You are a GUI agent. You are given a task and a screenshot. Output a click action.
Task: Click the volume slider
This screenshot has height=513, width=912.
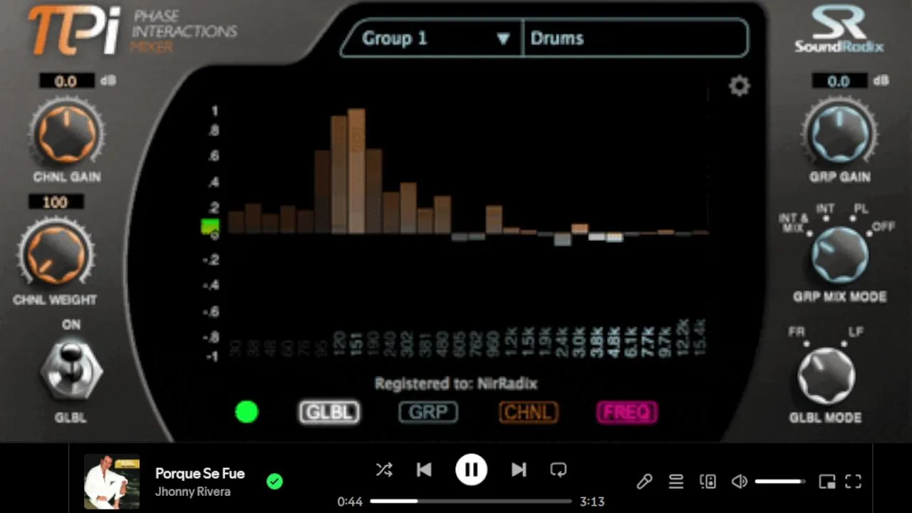(x=780, y=482)
